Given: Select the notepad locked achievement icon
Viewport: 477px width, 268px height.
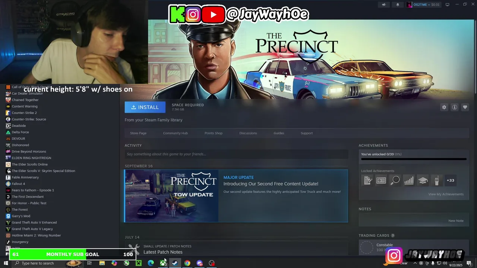Looking at the screenshot, I should tap(367, 181).
